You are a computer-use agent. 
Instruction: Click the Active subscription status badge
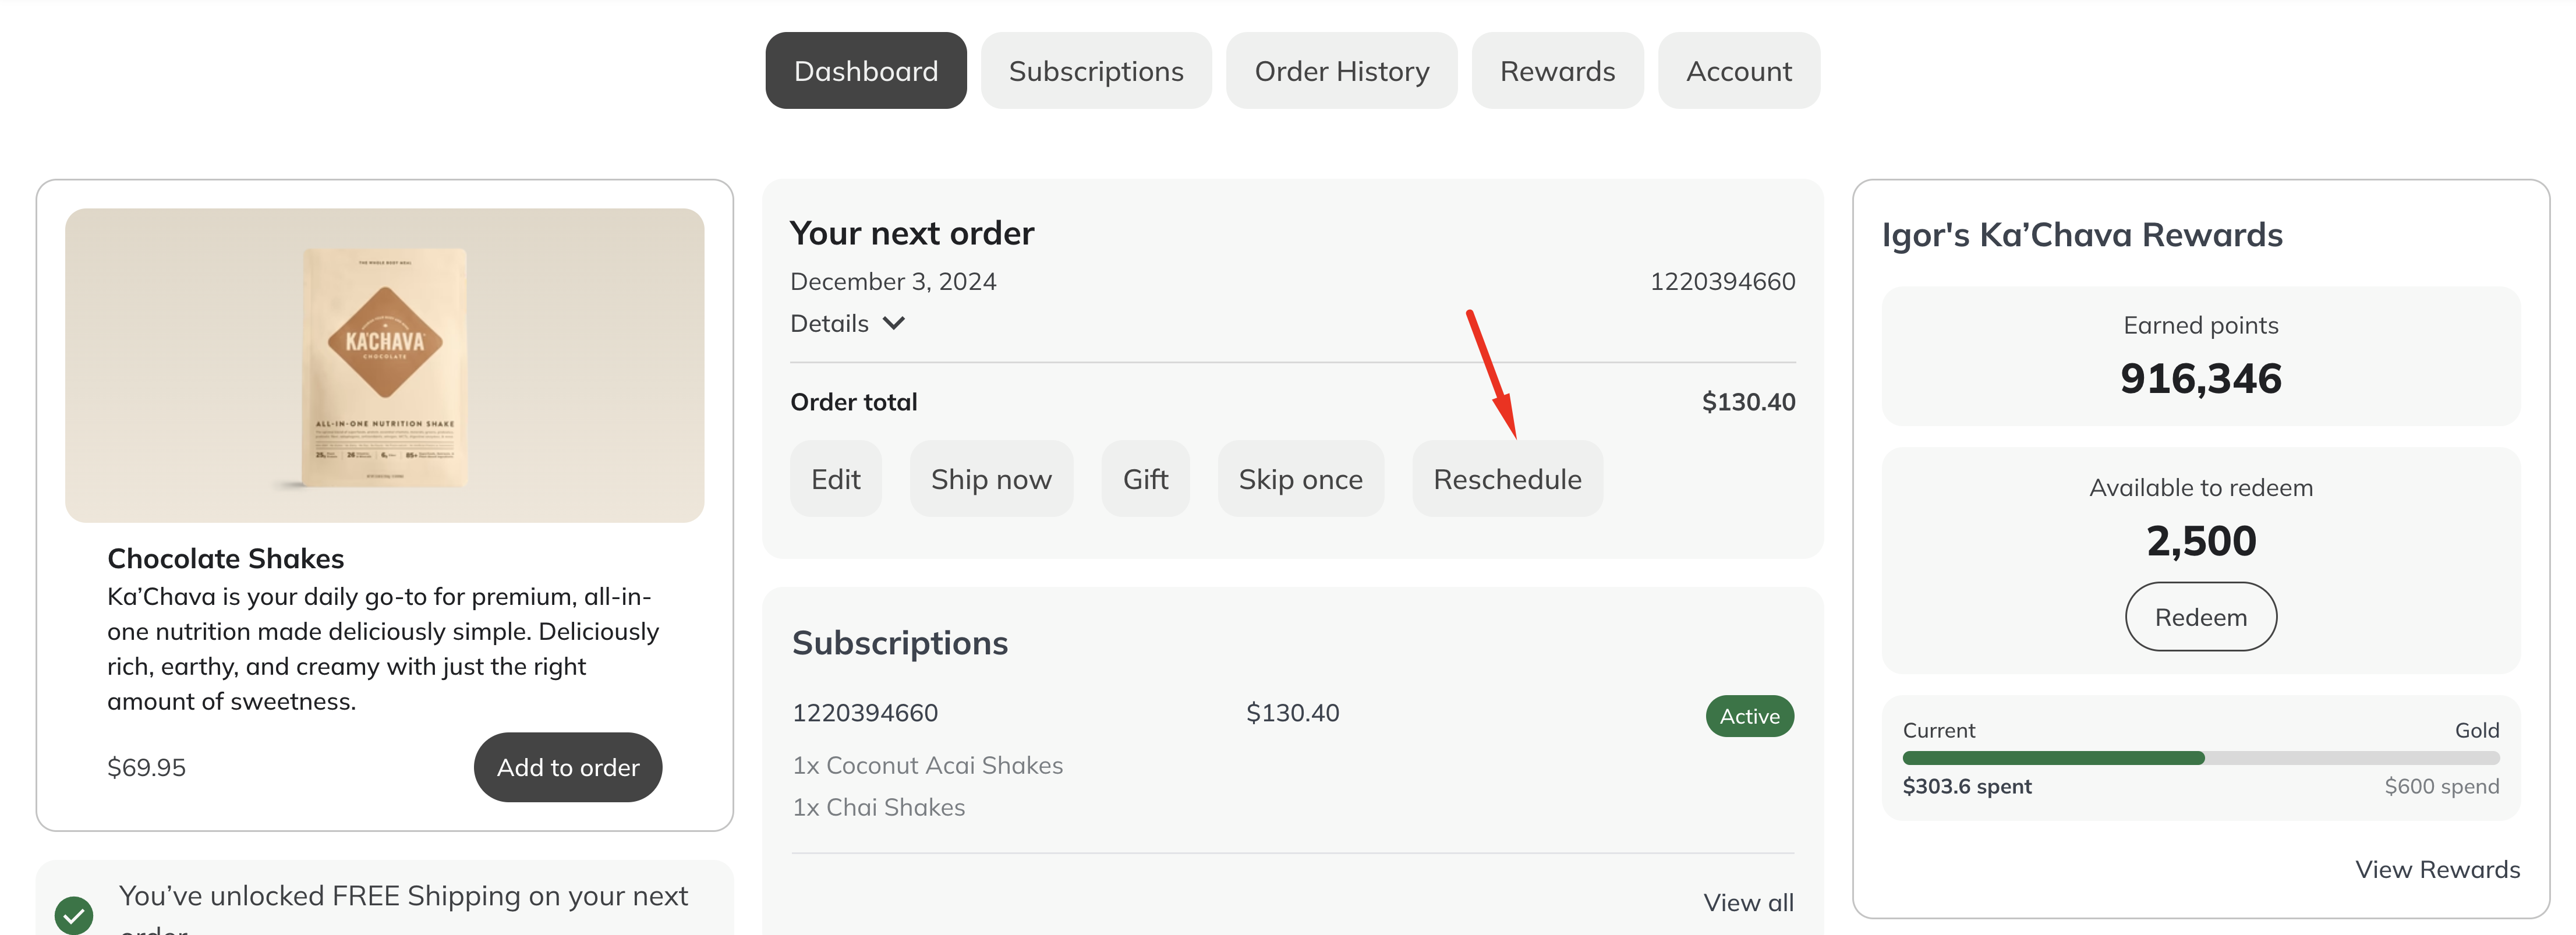1750,716
